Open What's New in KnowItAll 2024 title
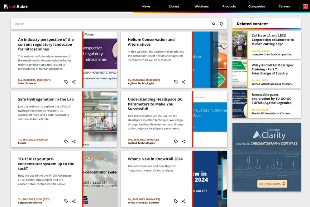The width and height of the screenshot is (310, 207). tap(155, 159)
